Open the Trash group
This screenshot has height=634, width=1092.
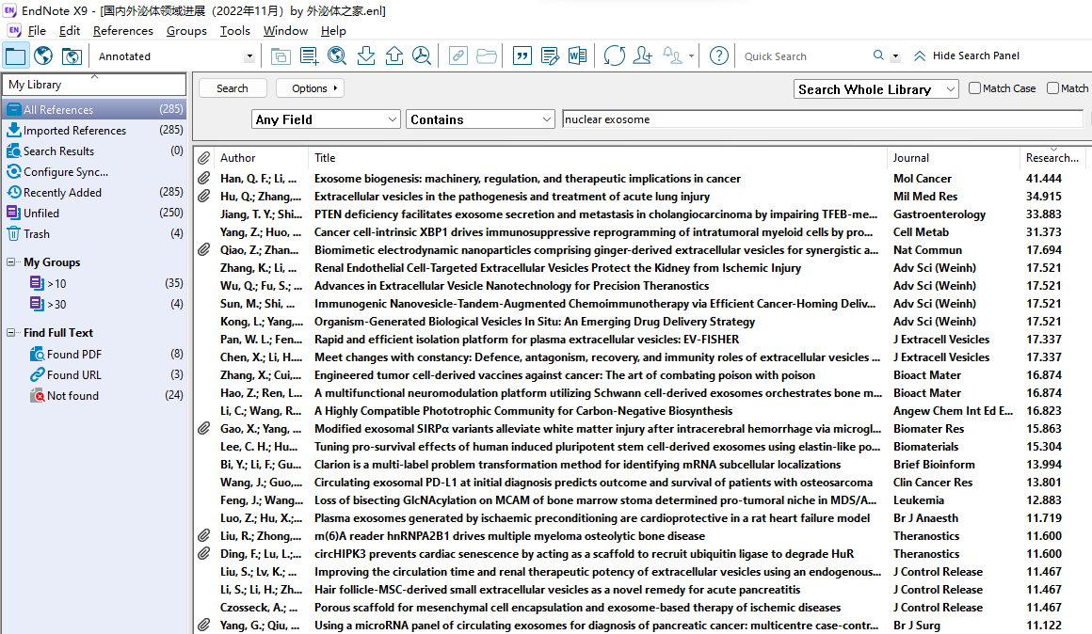[x=95, y=234]
